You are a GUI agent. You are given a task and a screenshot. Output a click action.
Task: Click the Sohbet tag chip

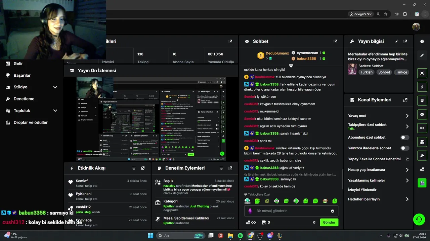click(384, 72)
